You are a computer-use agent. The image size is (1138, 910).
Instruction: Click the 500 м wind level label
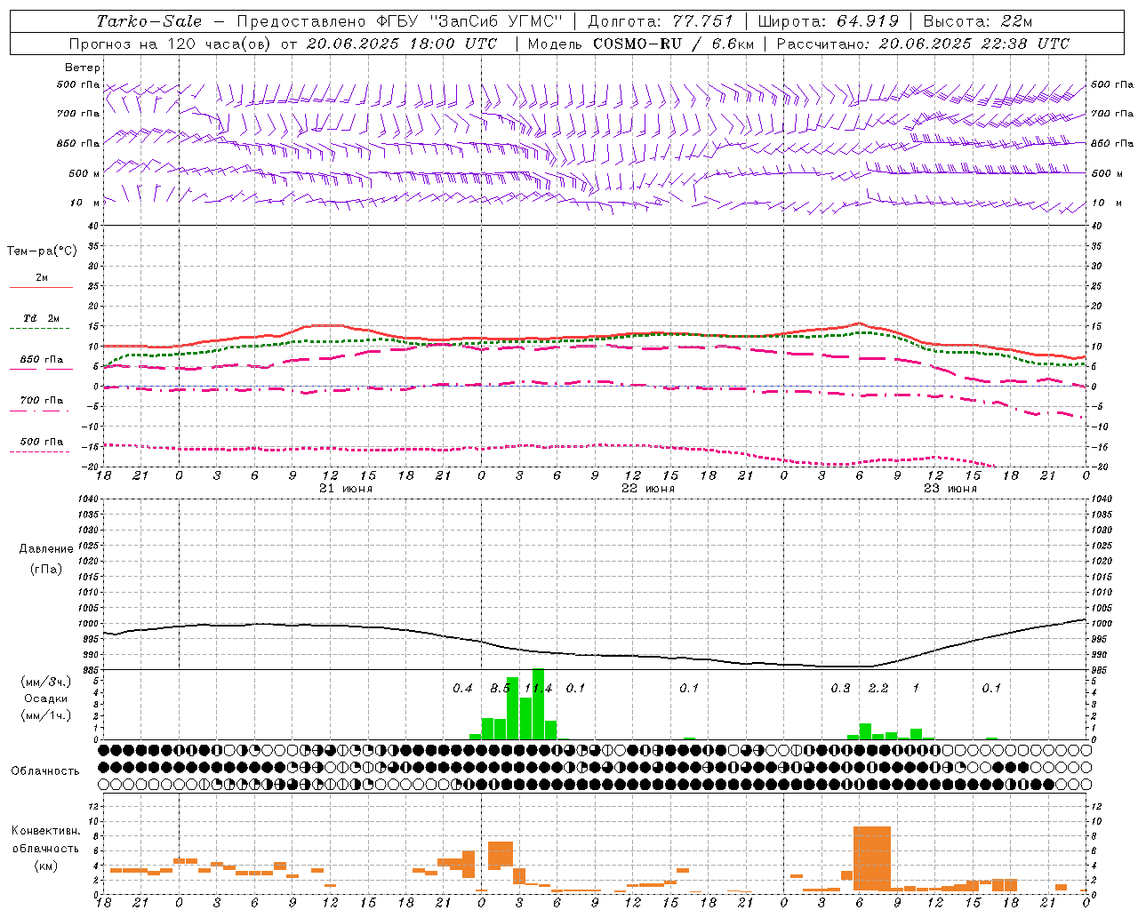click(x=84, y=174)
